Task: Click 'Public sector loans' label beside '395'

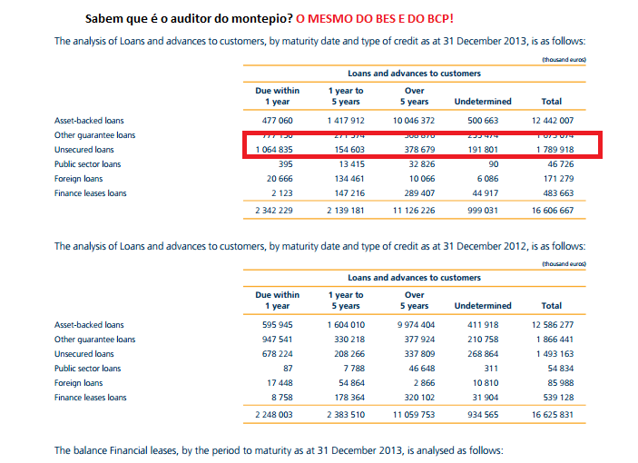Action: point(87,164)
